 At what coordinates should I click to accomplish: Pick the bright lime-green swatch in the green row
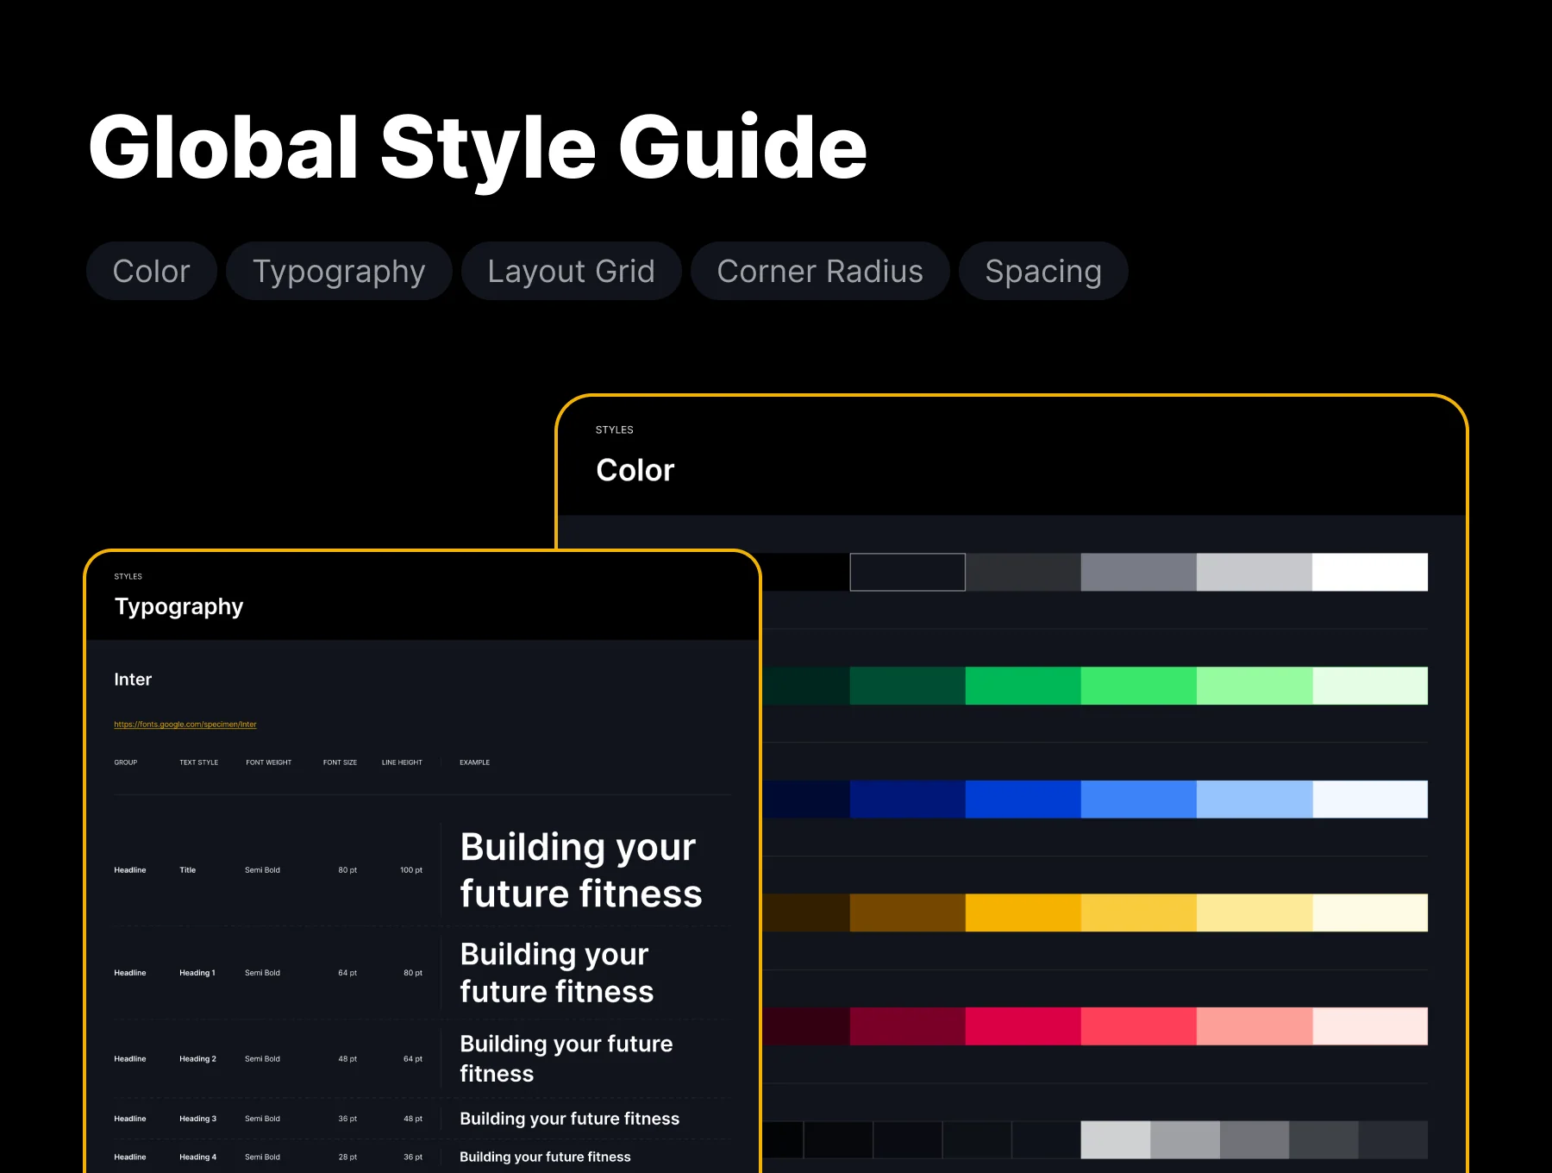coord(1139,686)
